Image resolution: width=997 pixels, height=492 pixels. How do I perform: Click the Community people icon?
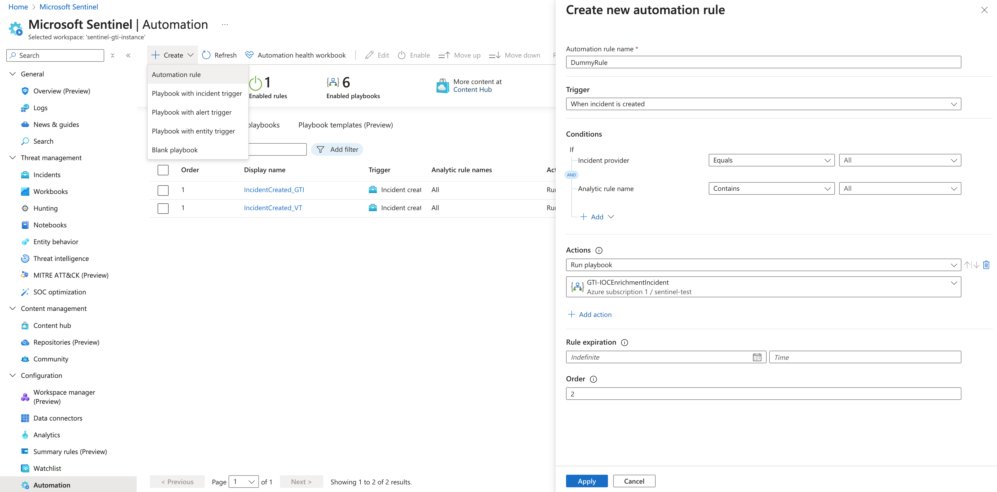[25, 359]
